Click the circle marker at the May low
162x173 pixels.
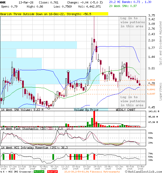coord(49,108)
